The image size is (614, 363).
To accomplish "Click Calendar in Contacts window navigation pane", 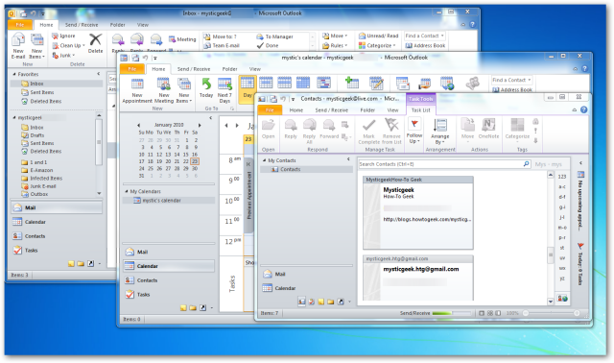I will coord(279,288).
